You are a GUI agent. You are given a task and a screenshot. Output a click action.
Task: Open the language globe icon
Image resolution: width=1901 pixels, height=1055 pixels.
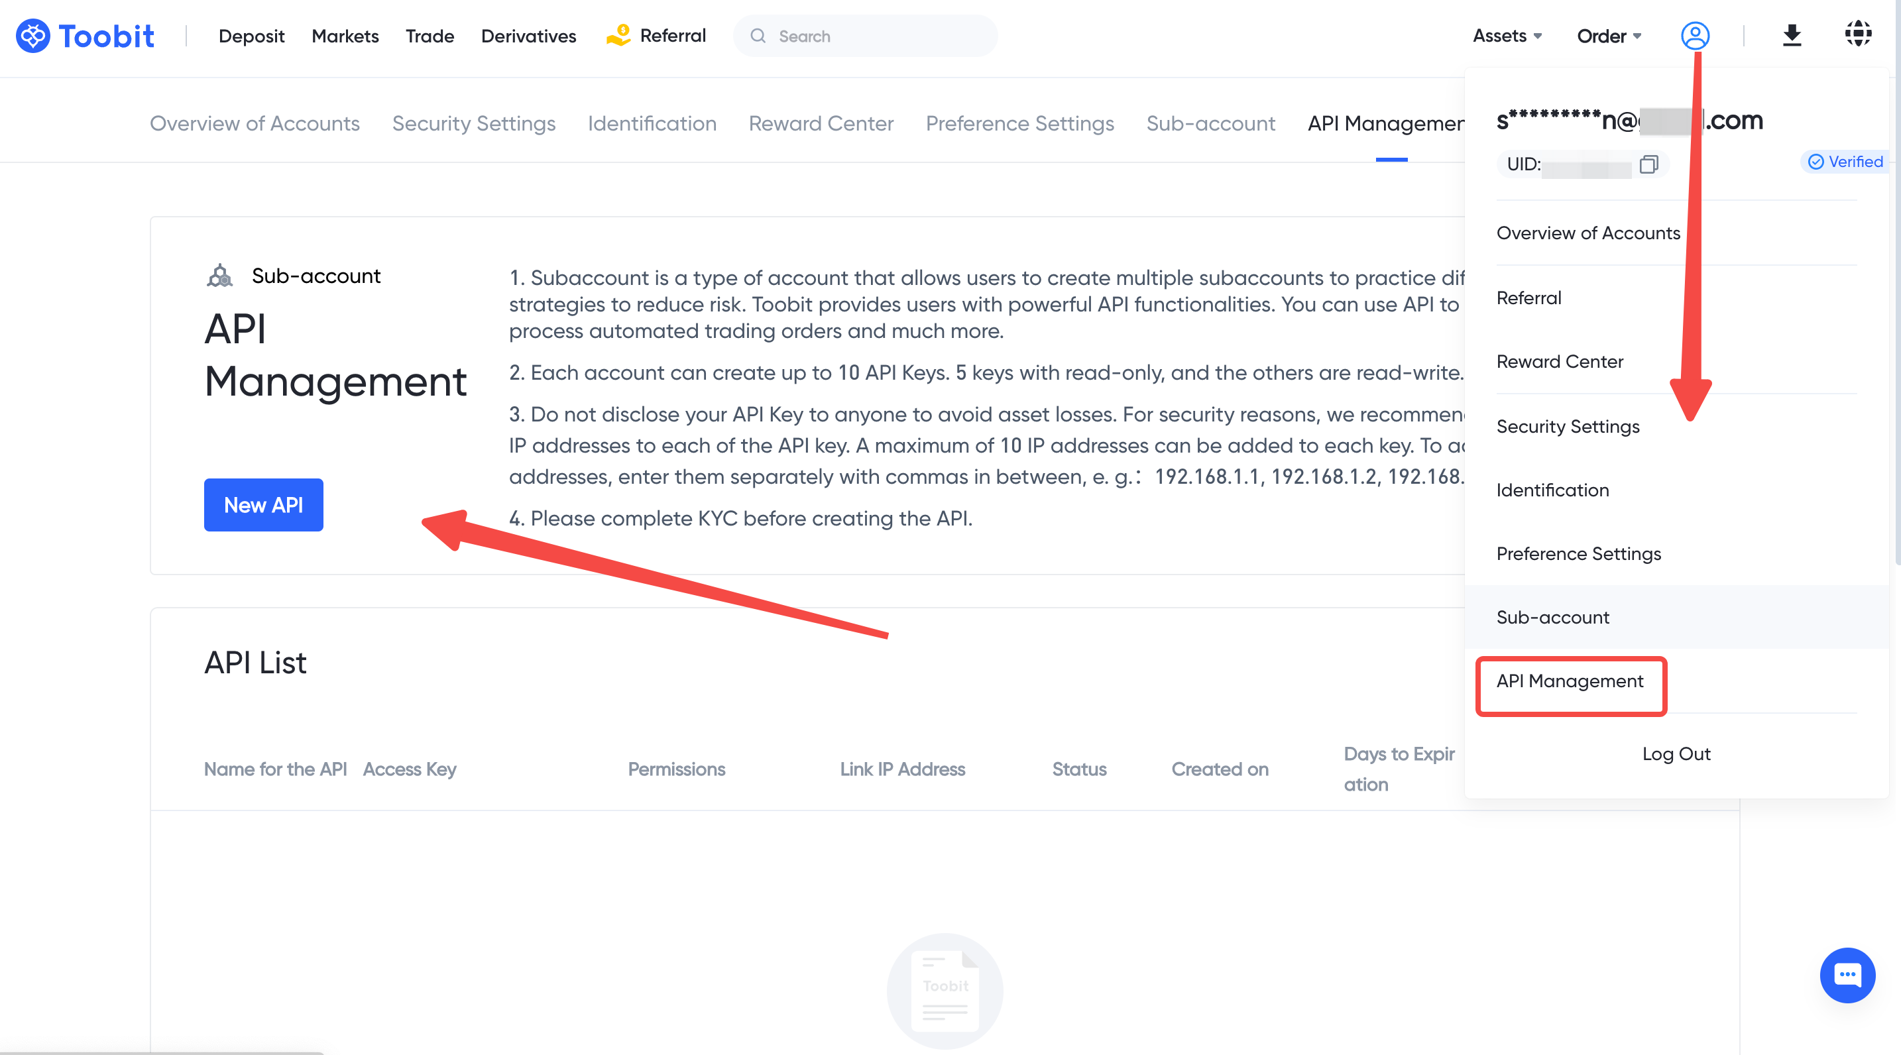(1857, 34)
